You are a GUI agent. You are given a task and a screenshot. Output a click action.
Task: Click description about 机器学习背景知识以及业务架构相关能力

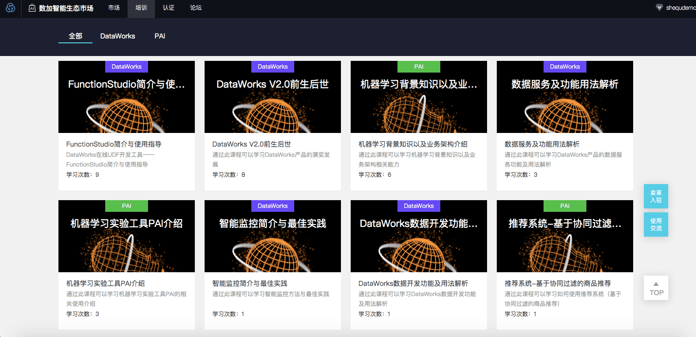tap(417, 160)
